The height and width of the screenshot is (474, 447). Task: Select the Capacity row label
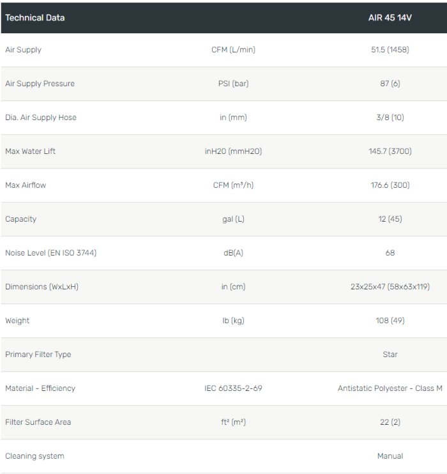pos(21,219)
